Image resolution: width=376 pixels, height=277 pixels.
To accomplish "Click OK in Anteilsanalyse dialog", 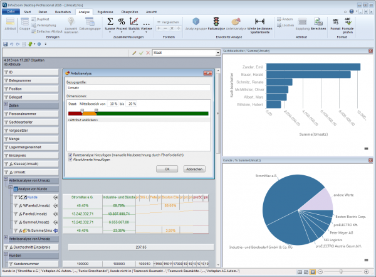I will [167, 169].
